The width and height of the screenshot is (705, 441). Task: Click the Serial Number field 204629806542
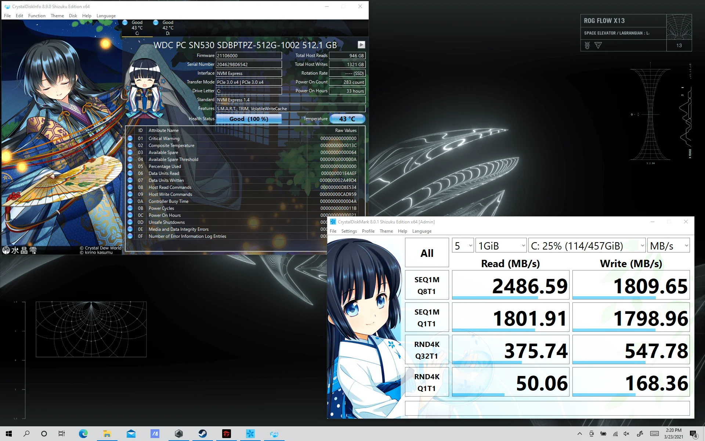click(249, 64)
